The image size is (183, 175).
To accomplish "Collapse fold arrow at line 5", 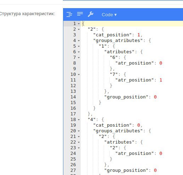I will [x=79, y=46].
